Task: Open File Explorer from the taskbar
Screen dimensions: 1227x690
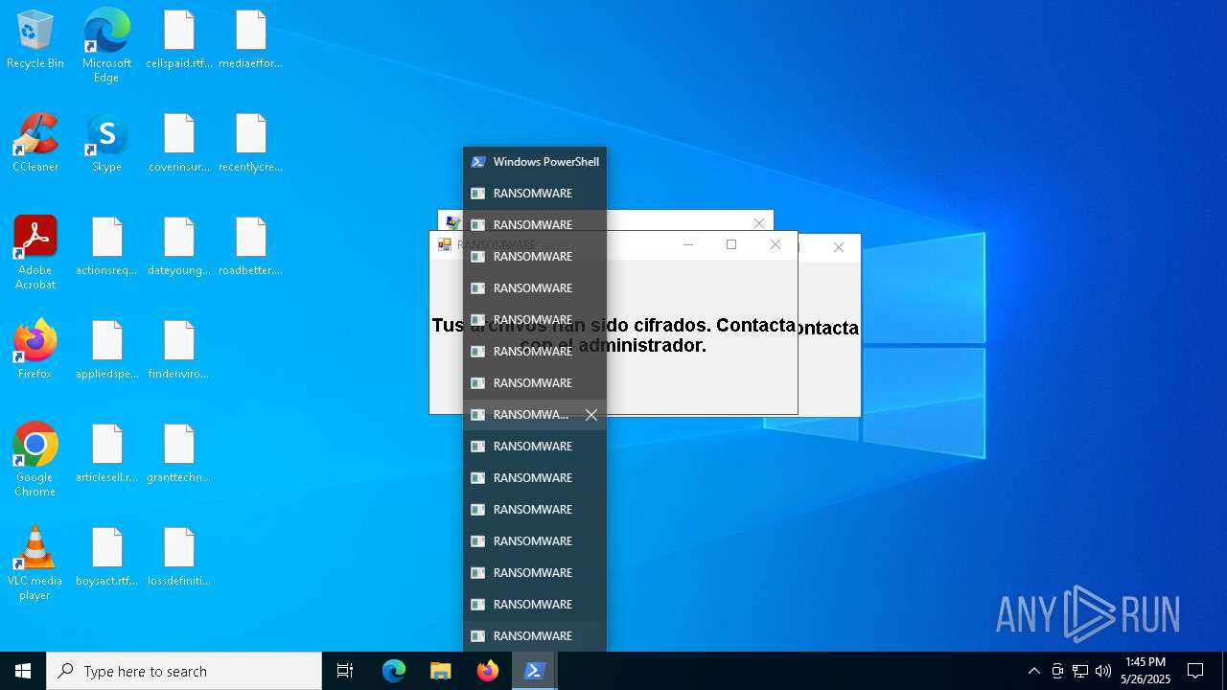Action: coord(440,671)
